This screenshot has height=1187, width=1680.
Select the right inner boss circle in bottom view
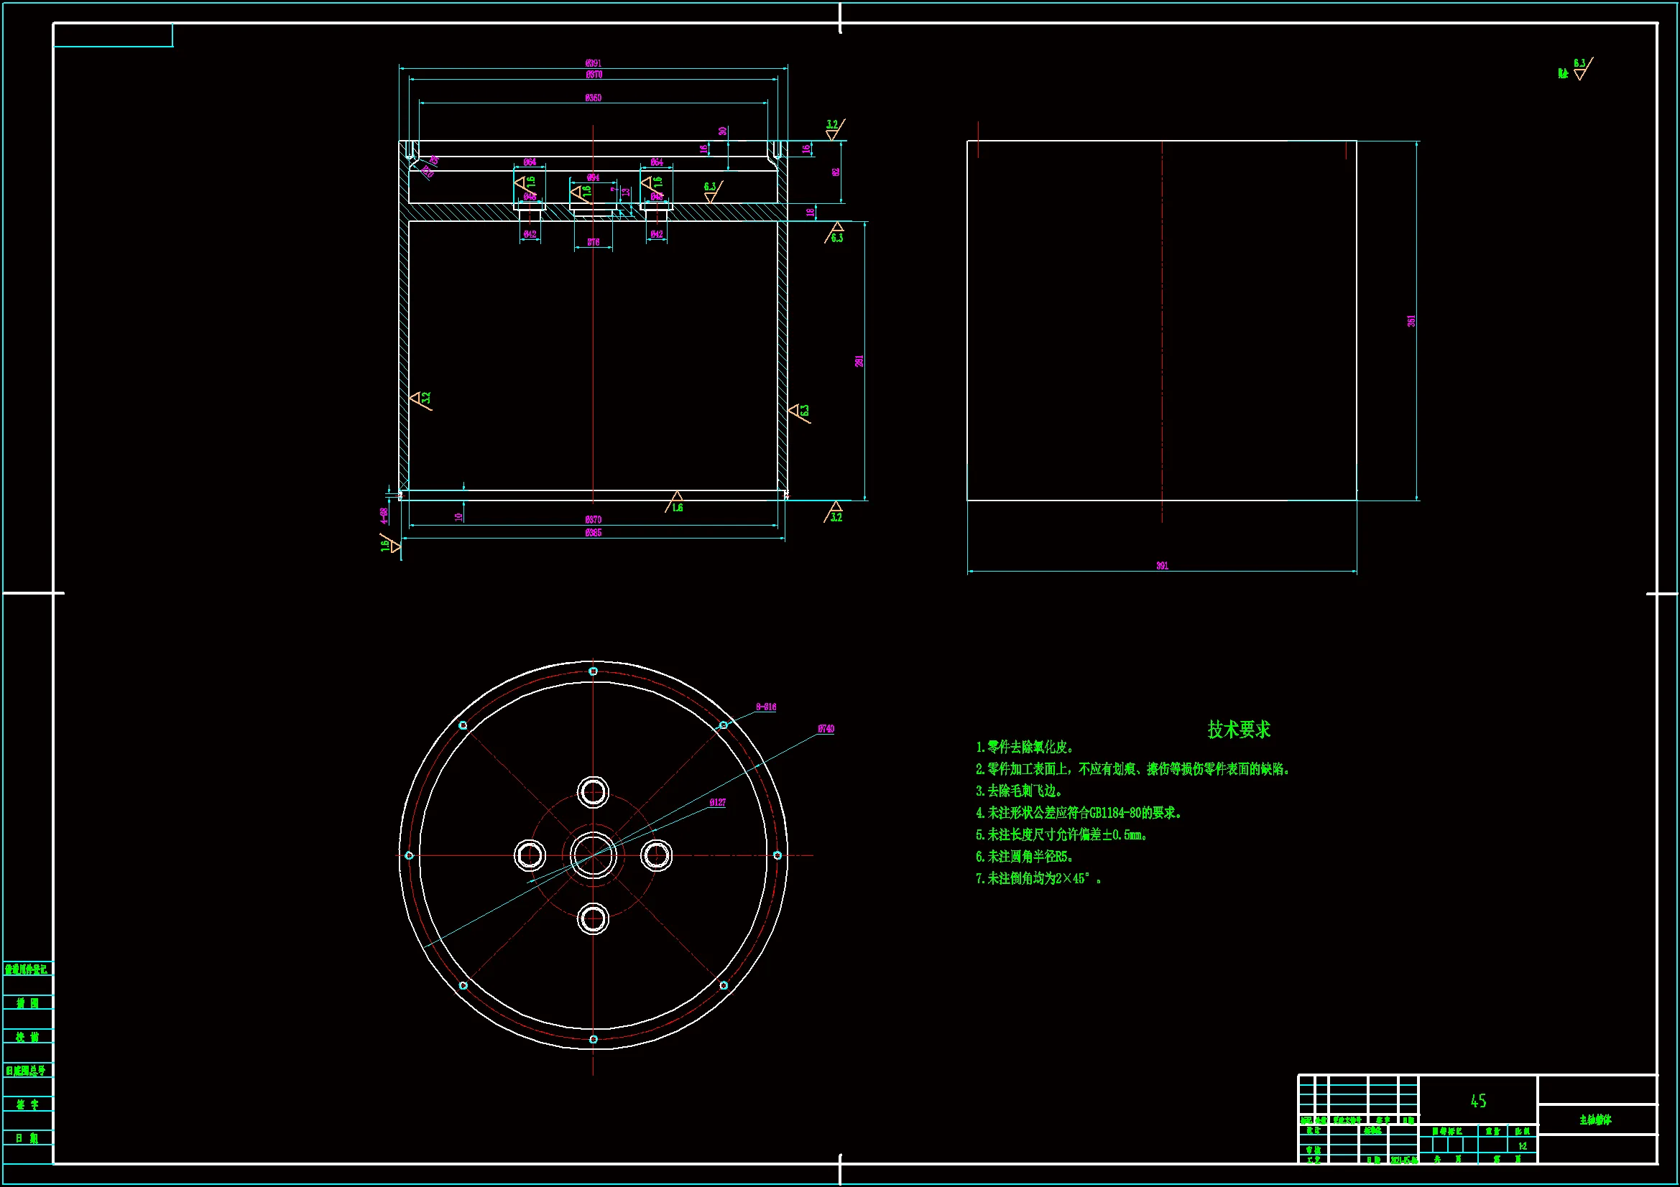coord(656,855)
